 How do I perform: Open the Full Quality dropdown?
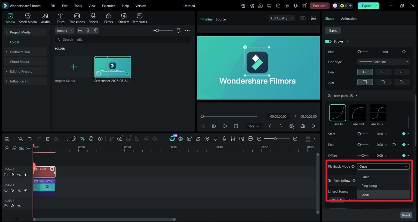(282, 18)
